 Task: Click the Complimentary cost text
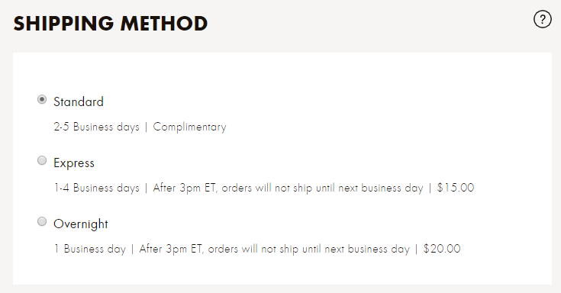(189, 127)
